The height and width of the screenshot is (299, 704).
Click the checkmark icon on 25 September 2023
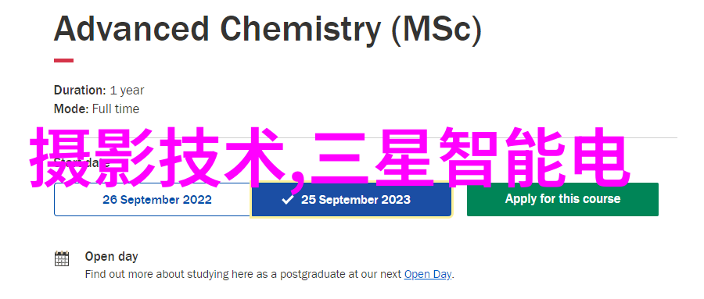click(288, 200)
